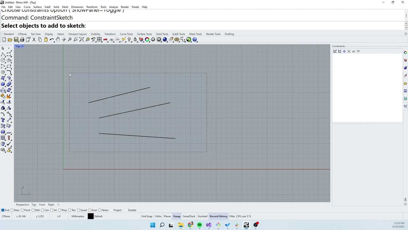Open the Default layer selector in the status bar

(x=98, y=216)
